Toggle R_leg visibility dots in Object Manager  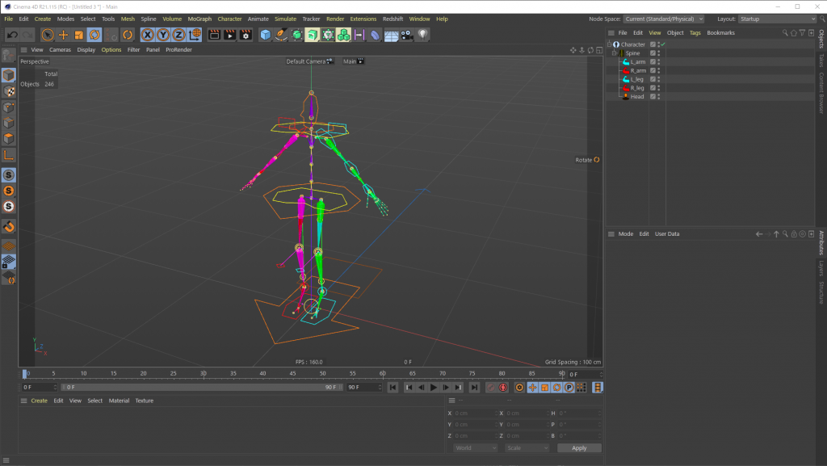pyautogui.click(x=659, y=88)
